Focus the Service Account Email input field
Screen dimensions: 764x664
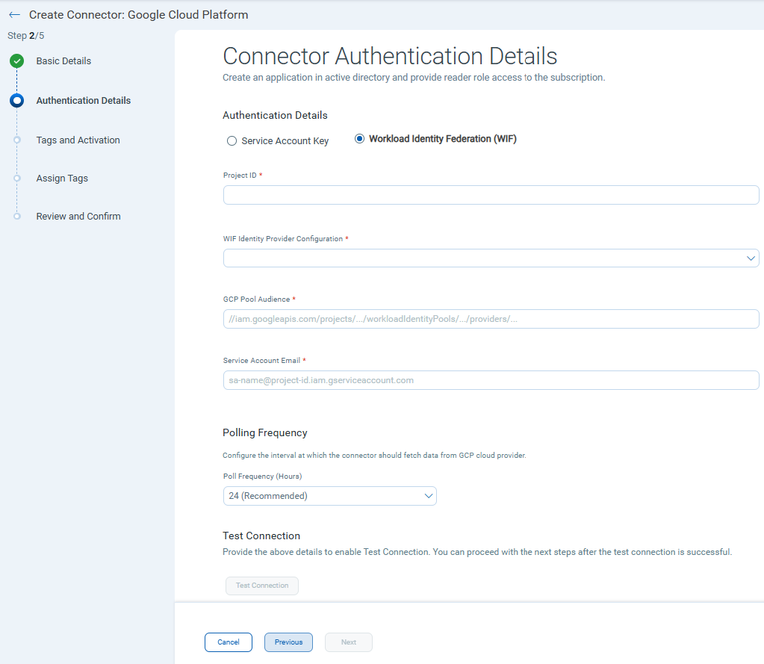[x=491, y=380]
